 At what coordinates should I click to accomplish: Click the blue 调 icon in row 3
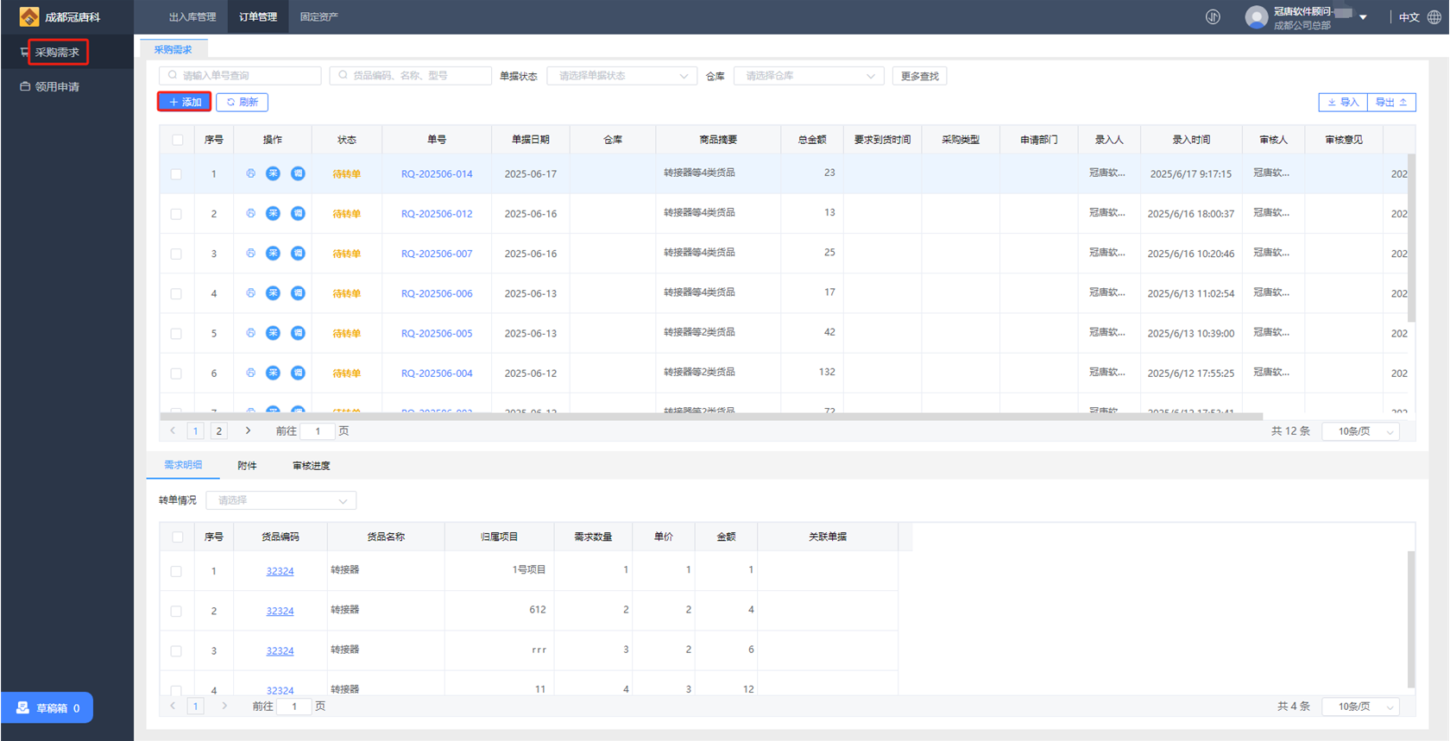298,253
